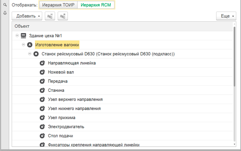Click the scrollbar down arrow

click(234, 144)
